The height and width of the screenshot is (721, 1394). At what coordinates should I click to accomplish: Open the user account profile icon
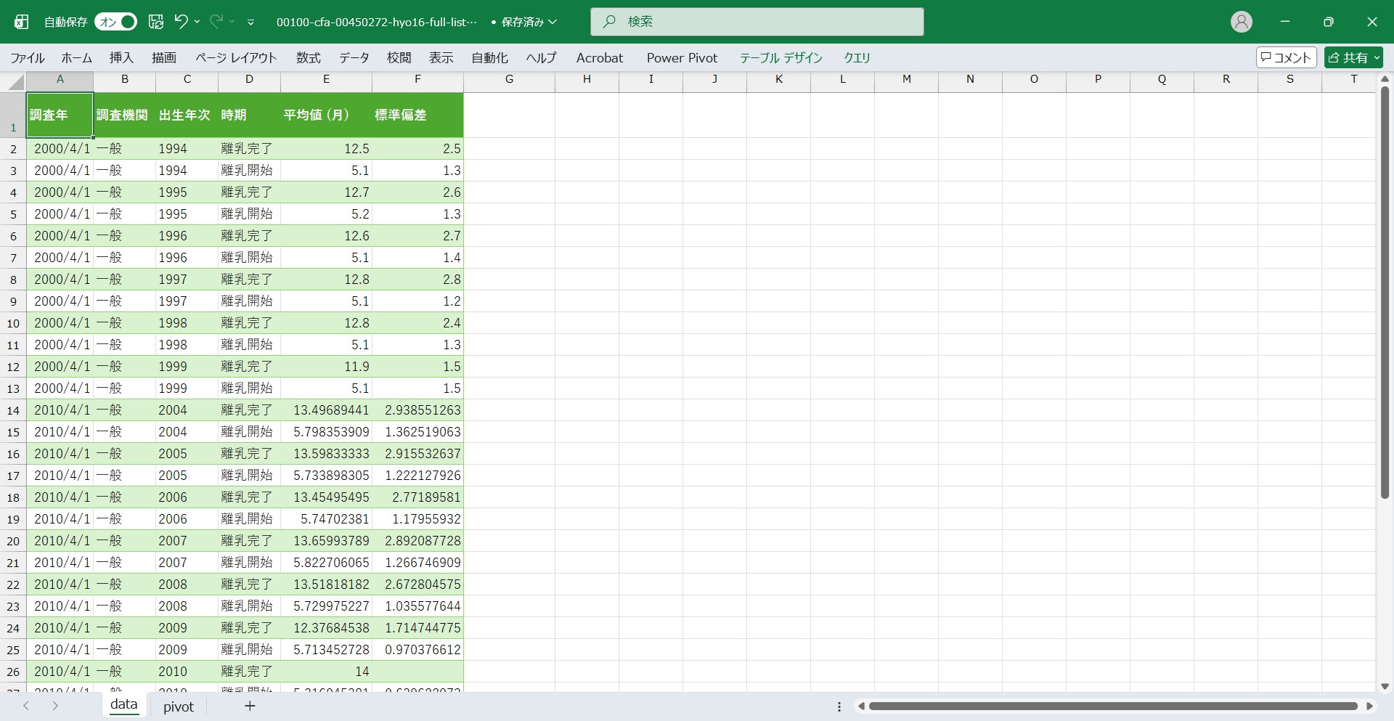pyautogui.click(x=1241, y=22)
